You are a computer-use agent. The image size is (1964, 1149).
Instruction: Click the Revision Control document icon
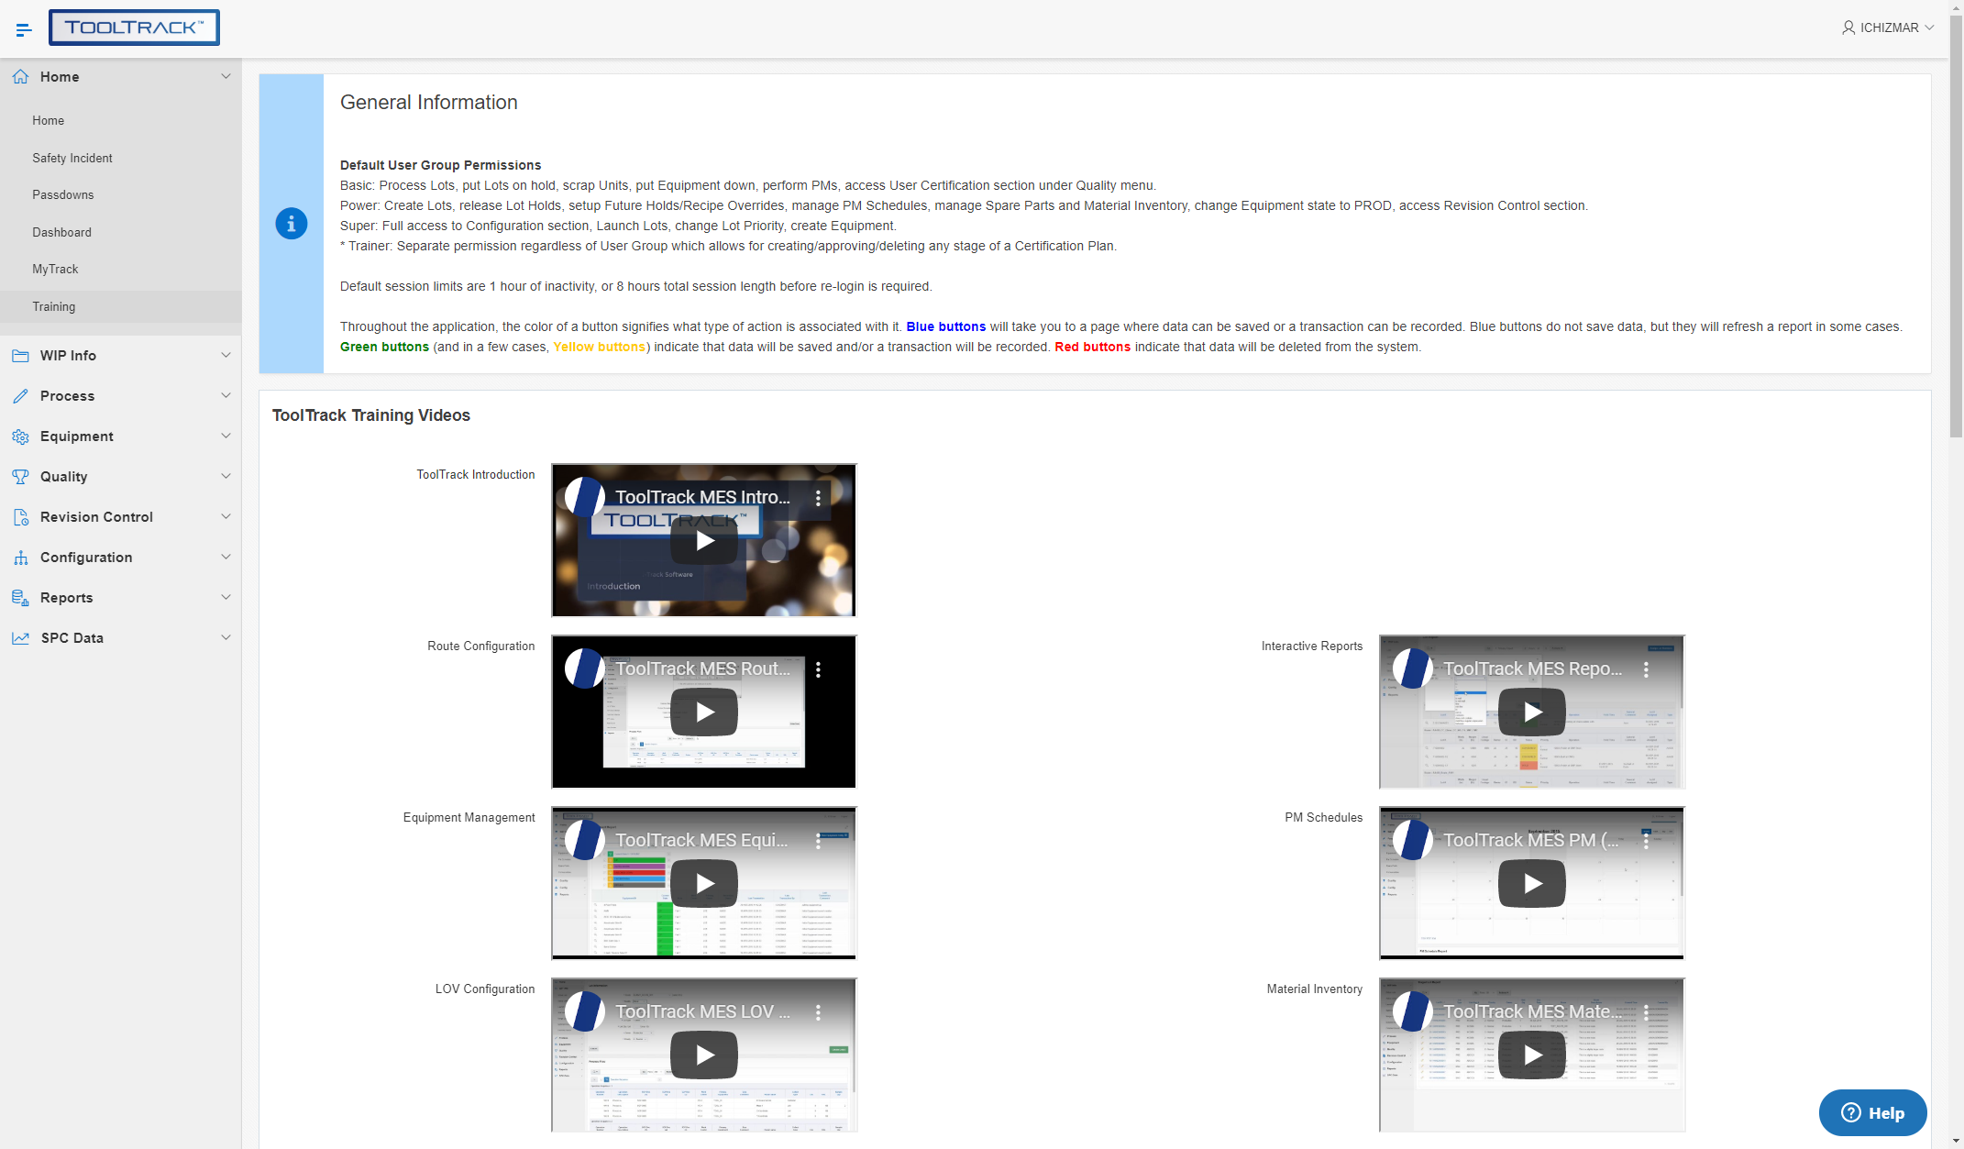tap(20, 516)
